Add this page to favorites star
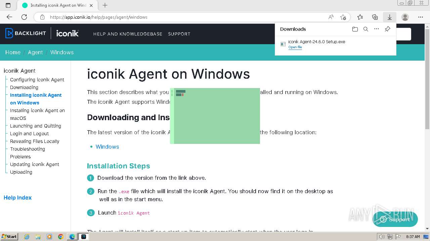This screenshot has width=430, height=241. (343, 17)
